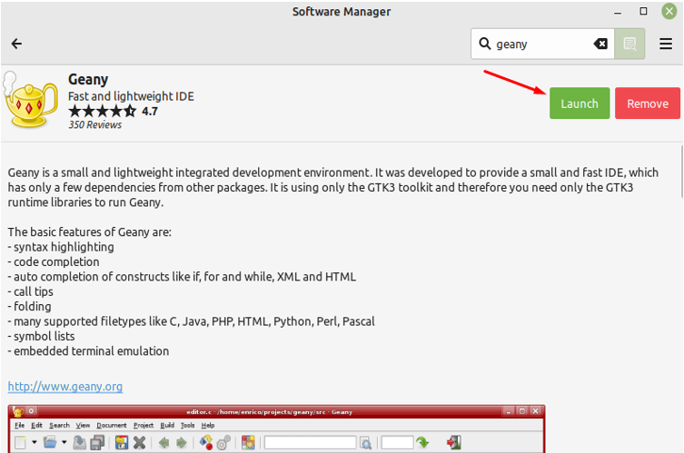The width and height of the screenshot is (684, 453).
Task: Click Build menu in the preview screenshot
Action: [167, 425]
